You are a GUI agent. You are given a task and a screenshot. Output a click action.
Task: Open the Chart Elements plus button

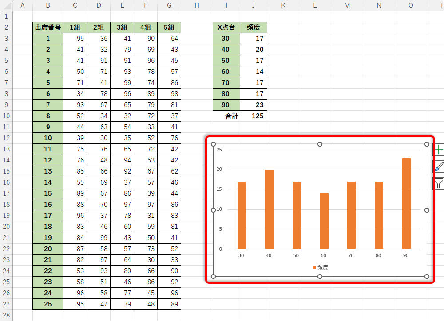439,150
